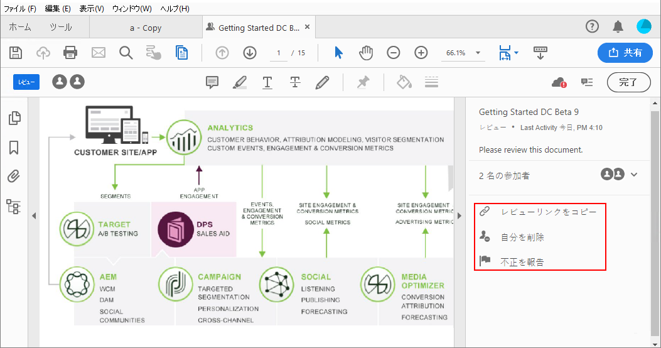
Task: Click the Print icon
Action: point(70,53)
